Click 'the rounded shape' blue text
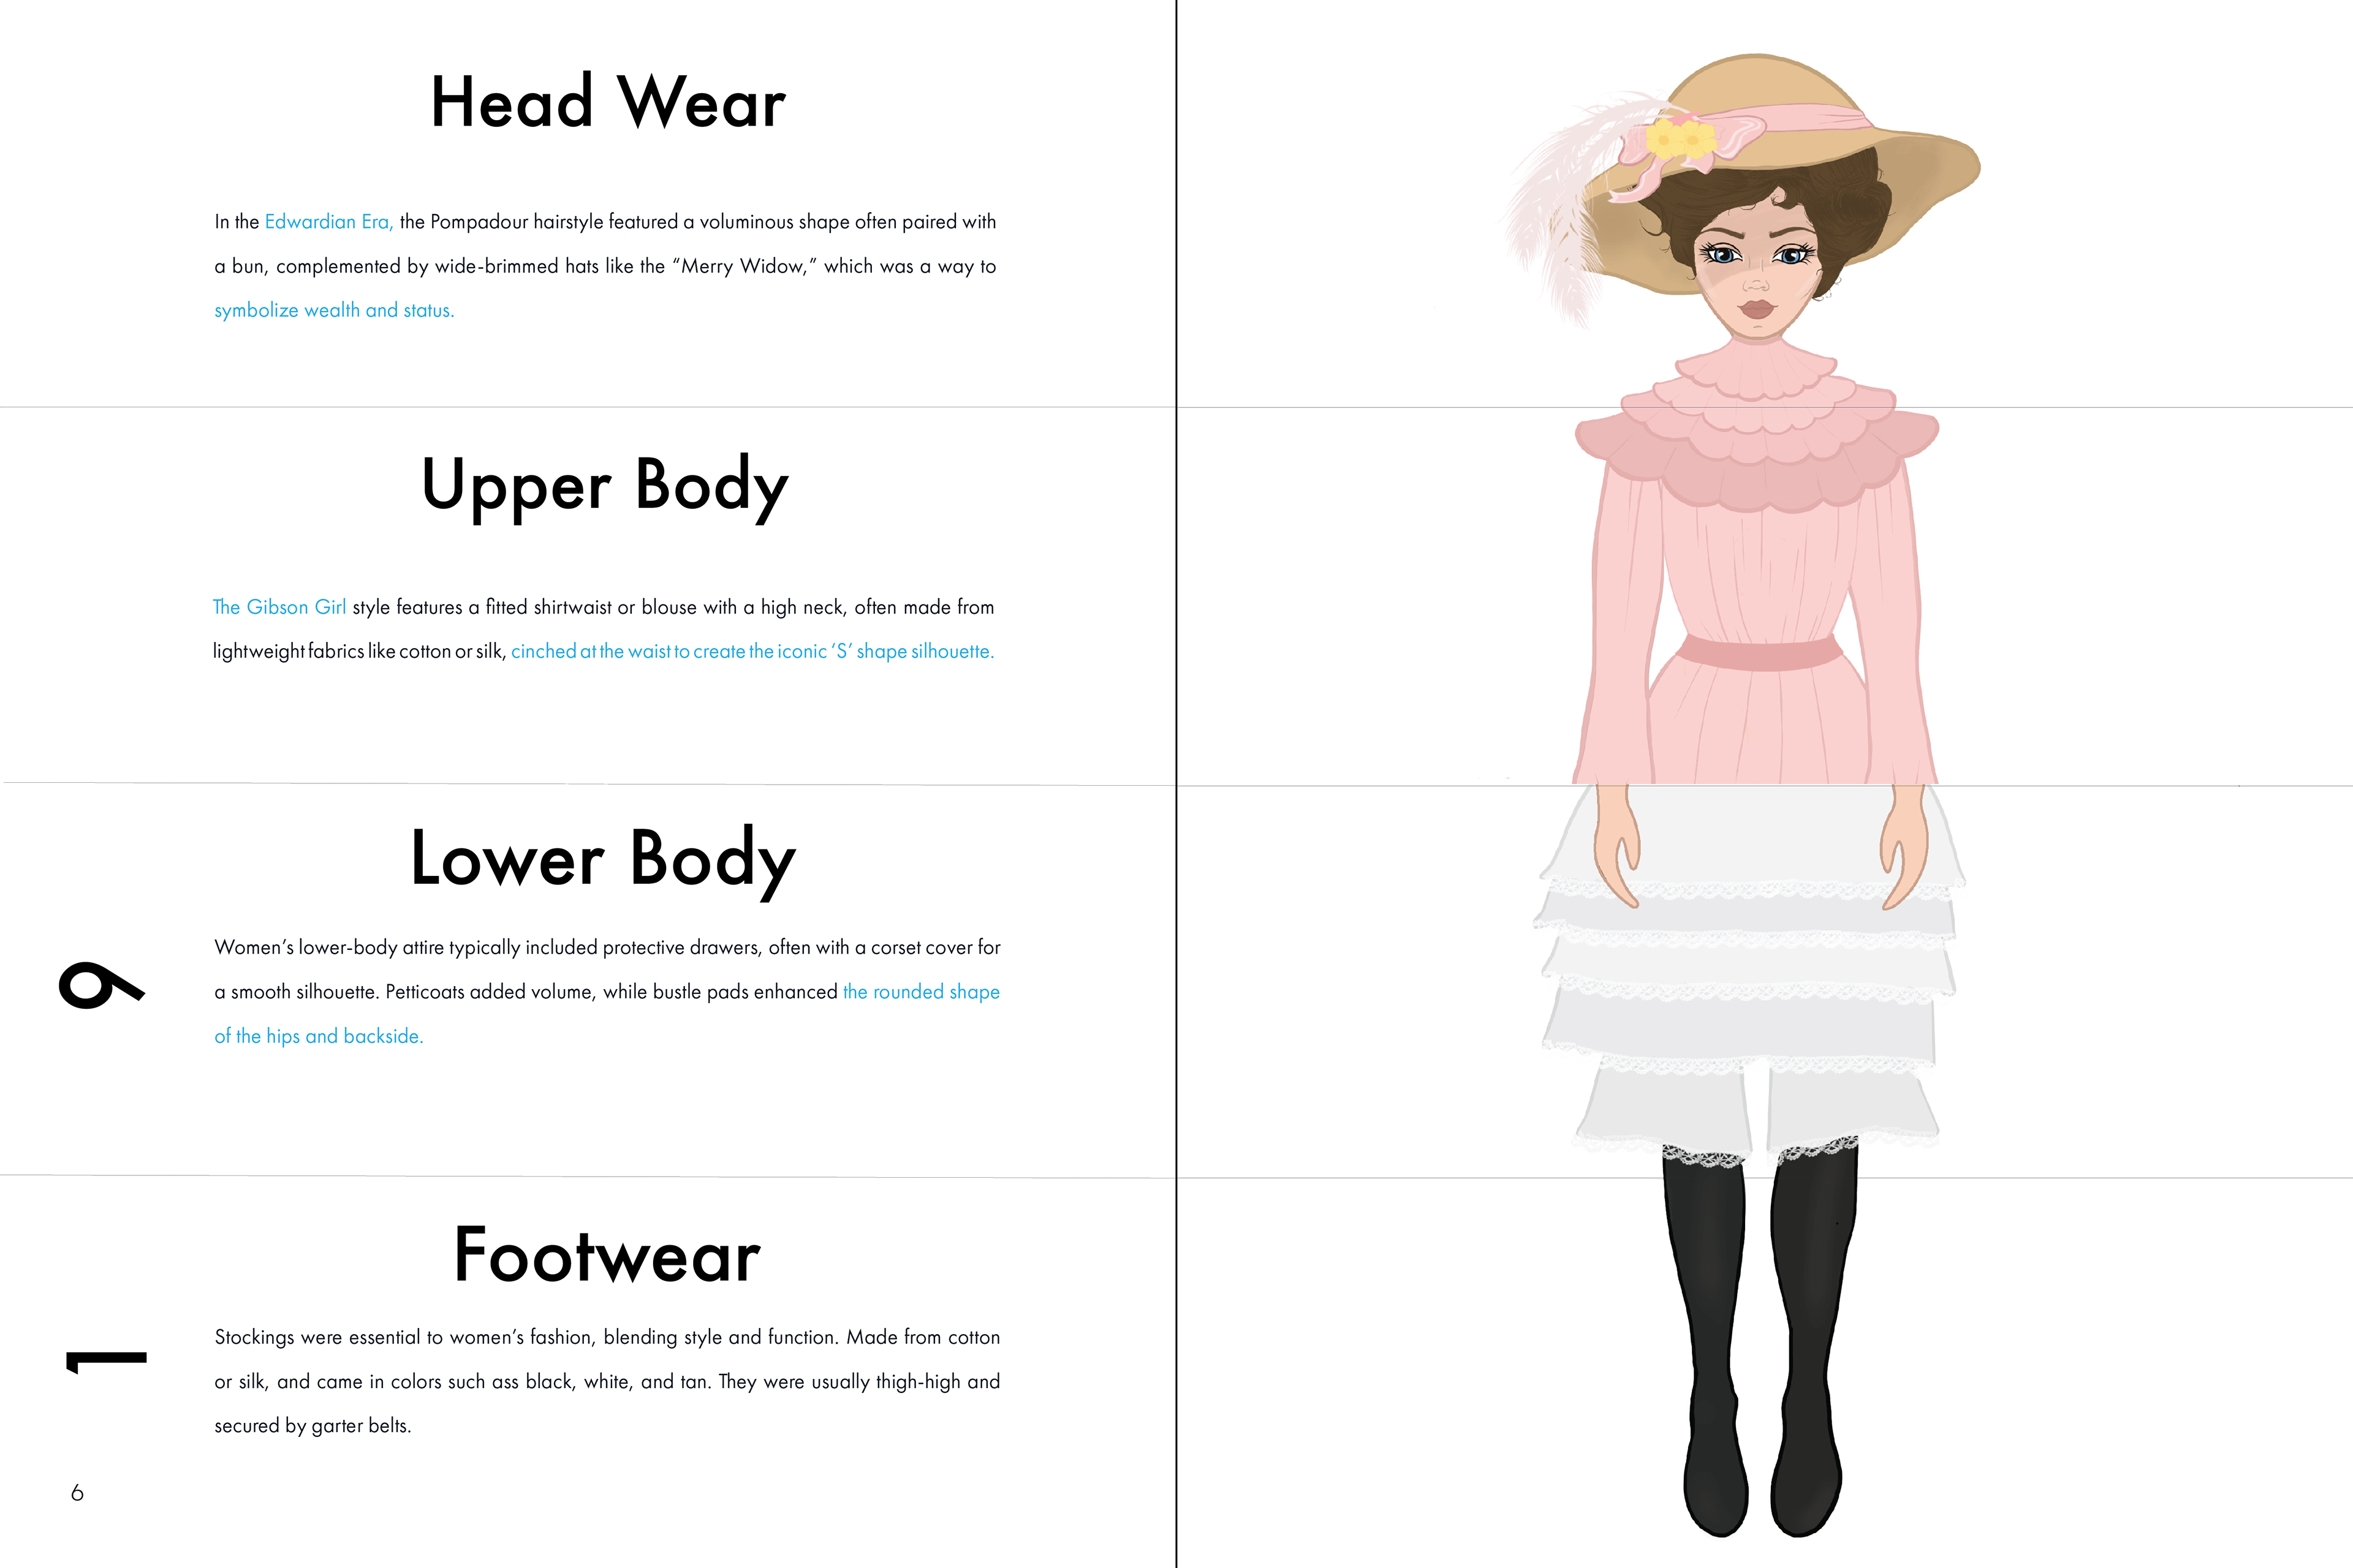This screenshot has height=1568, width=2353. click(922, 992)
